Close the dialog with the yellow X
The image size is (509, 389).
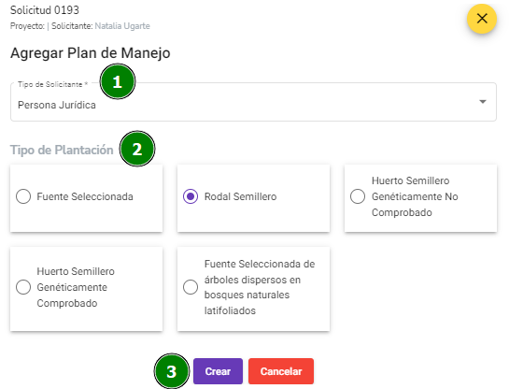pos(482,19)
